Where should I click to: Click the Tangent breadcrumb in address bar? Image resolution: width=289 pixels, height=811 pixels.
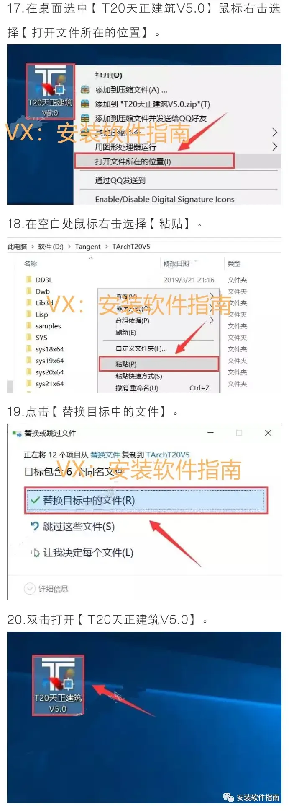click(x=88, y=247)
